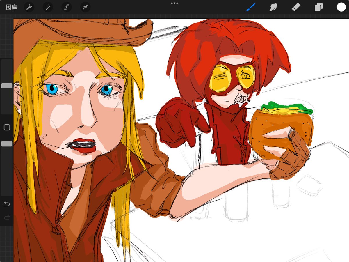Click the lower brush opacity slider handle
Screen dimensions: 349x262
point(7,144)
